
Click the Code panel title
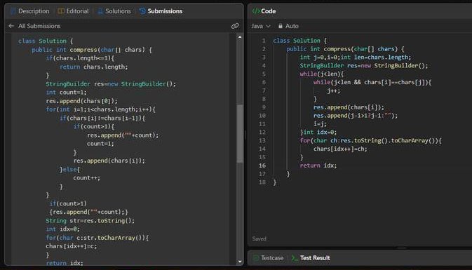[x=268, y=11]
